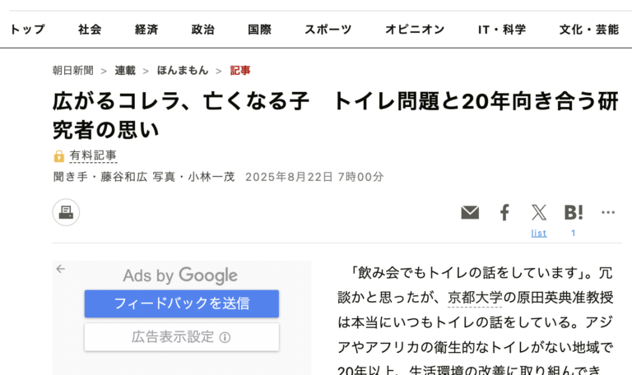Open the 社会 news section
This screenshot has width=632, height=375.
[91, 30]
